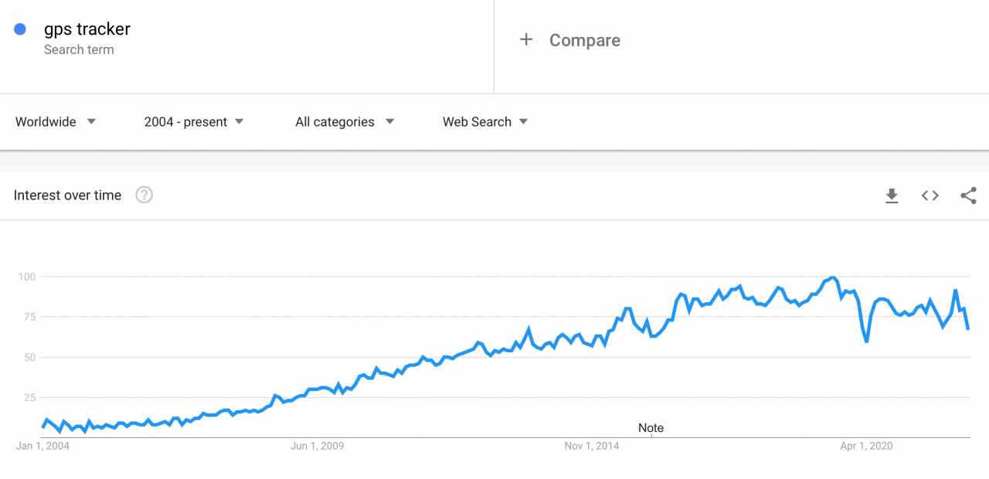Screen dimensions: 989x479
Task: Open the Worldwide region filter
Action: tap(46, 121)
